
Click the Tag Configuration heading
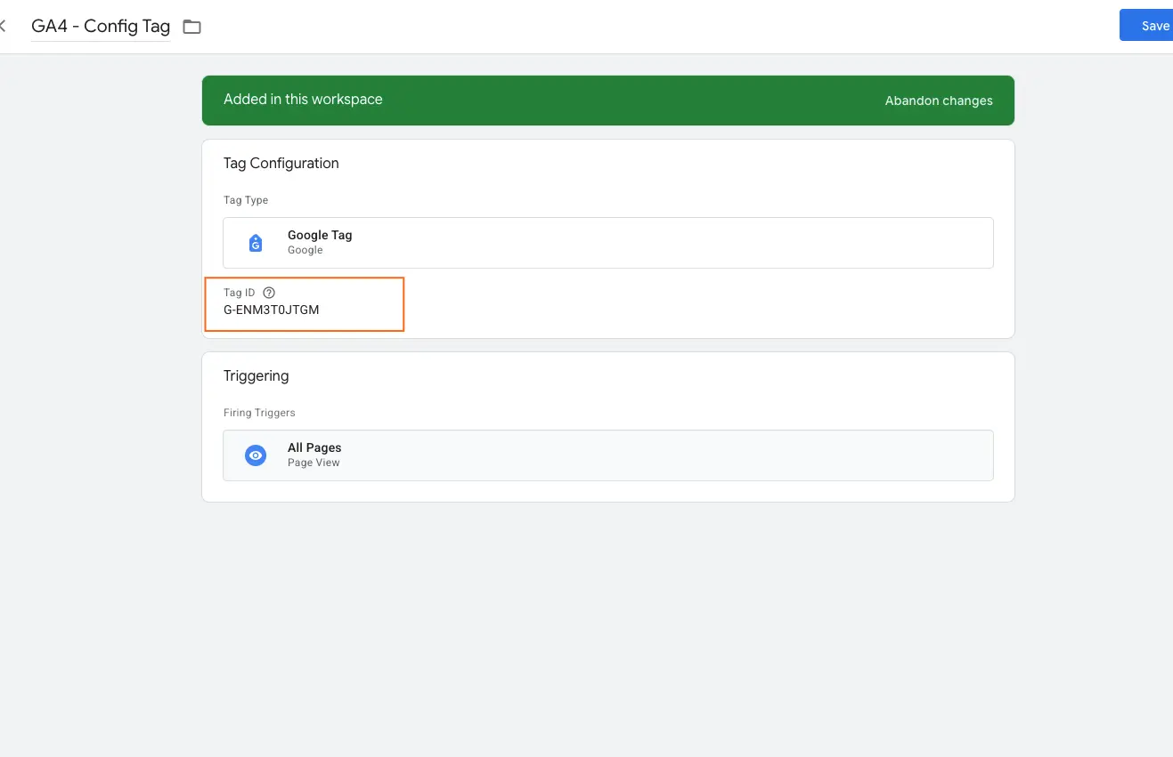pos(281,164)
